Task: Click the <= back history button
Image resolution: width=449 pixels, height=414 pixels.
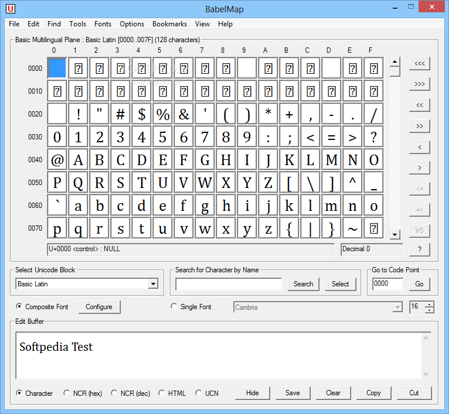Action: pyautogui.click(x=420, y=189)
